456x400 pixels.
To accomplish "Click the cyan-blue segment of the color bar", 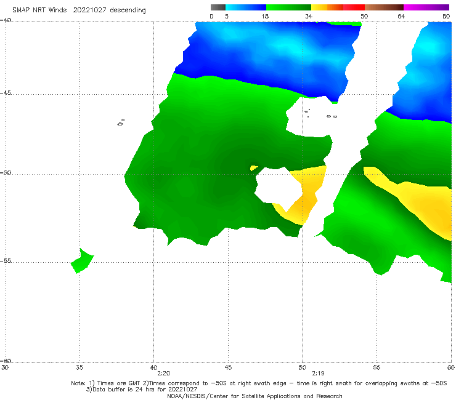I will point(246,7).
